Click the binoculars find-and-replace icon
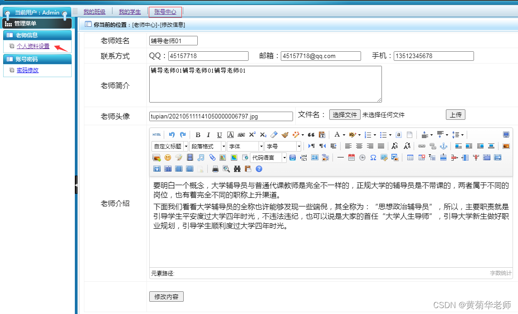 [237, 168]
